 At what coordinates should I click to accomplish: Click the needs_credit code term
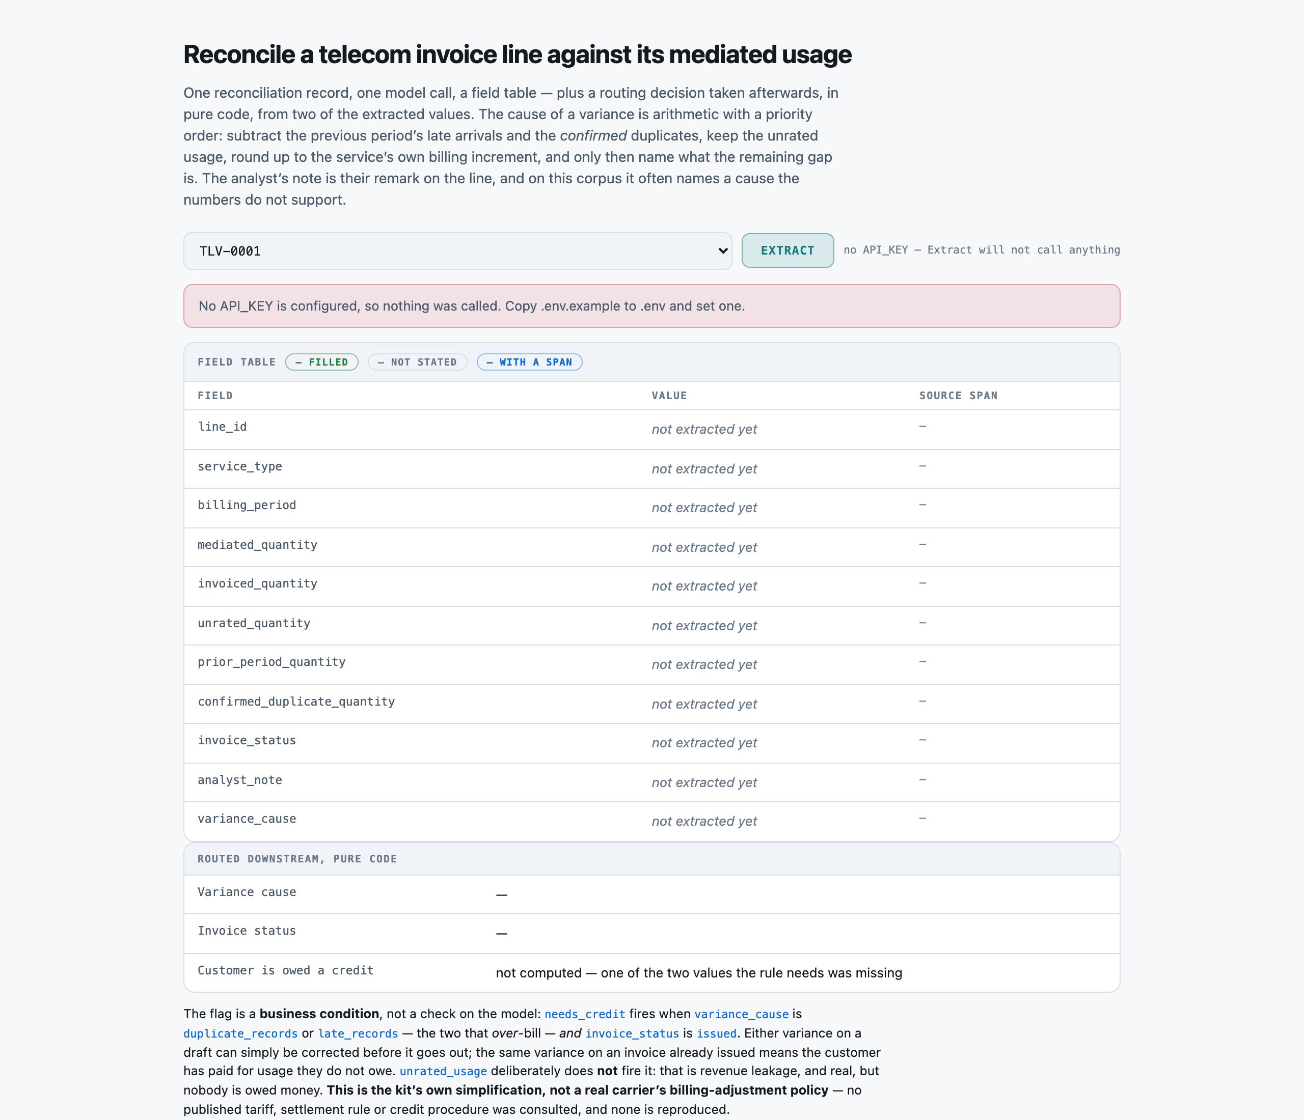pyautogui.click(x=585, y=1014)
